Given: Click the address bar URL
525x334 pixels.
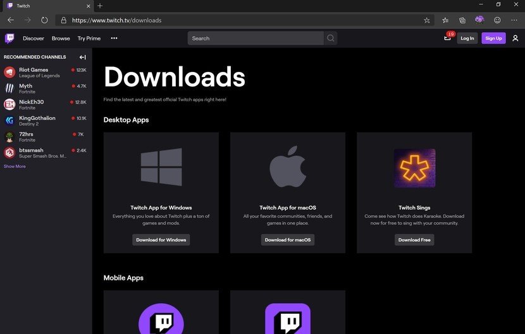Looking at the screenshot, I should point(117,20).
